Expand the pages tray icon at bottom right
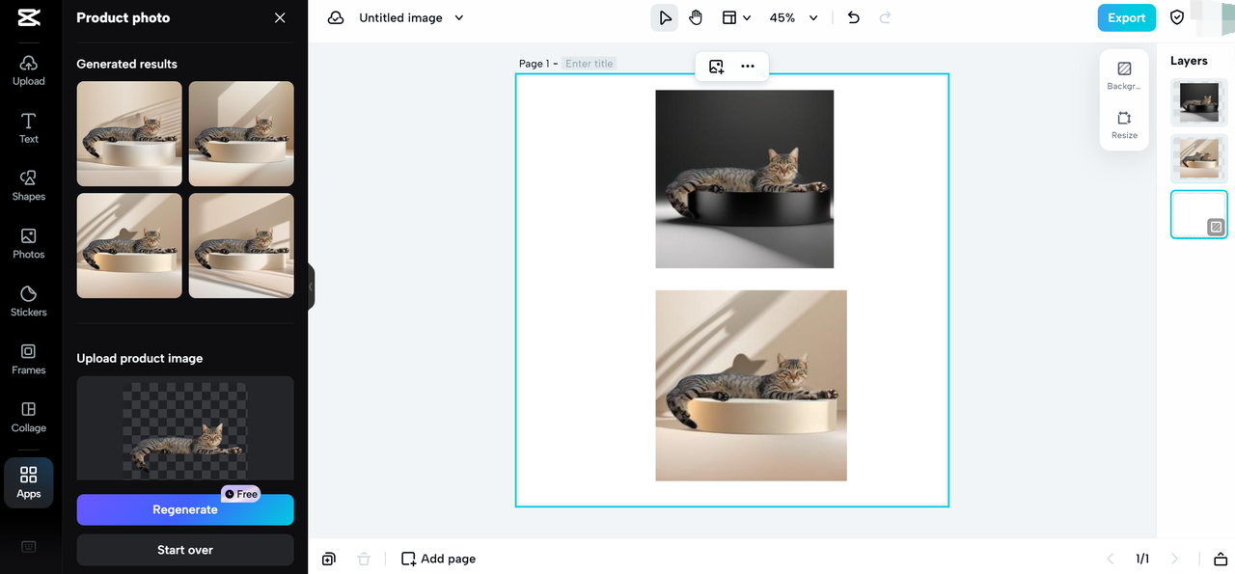The width and height of the screenshot is (1235, 574). [1221, 559]
